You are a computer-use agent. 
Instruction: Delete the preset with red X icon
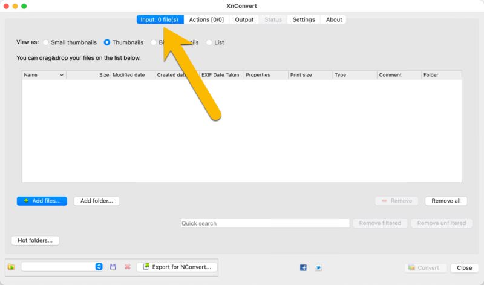(128, 267)
